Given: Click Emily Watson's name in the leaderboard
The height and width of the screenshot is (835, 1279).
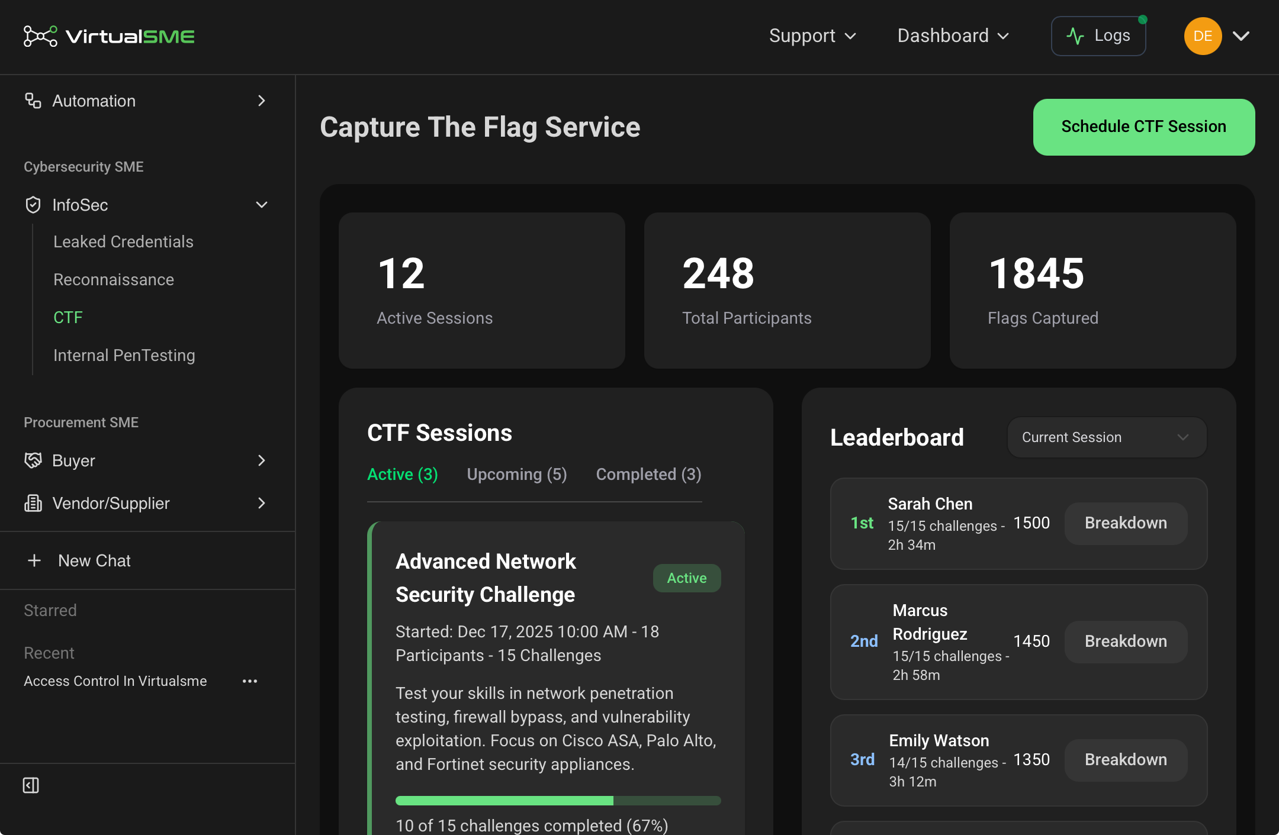Looking at the screenshot, I should click(x=939, y=740).
